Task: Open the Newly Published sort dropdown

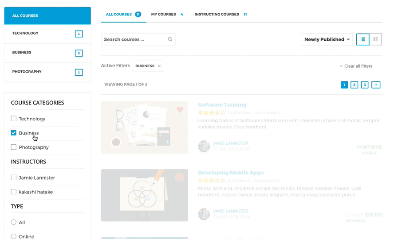Action: tap(327, 39)
